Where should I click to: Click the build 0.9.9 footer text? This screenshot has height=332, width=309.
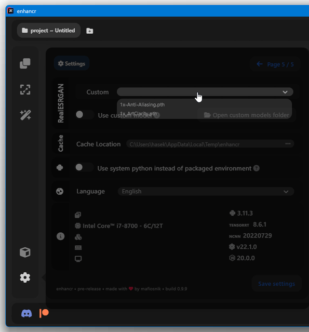pyautogui.click(x=176, y=289)
